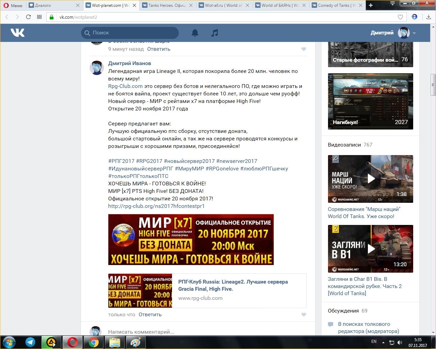Expand the Дмитрий profile dropdown arrow
The image size is (436, 349).
pos(414,33)
